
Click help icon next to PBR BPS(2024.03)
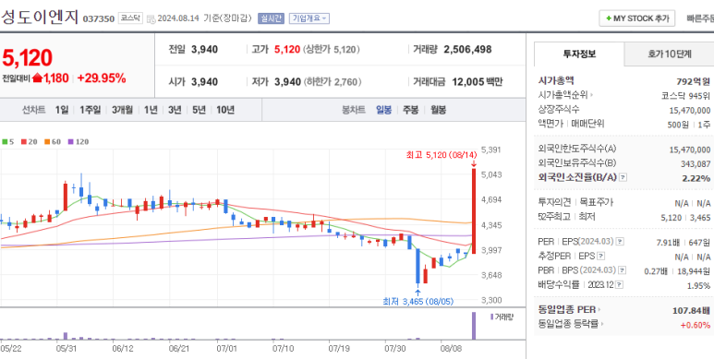point(622,270)
